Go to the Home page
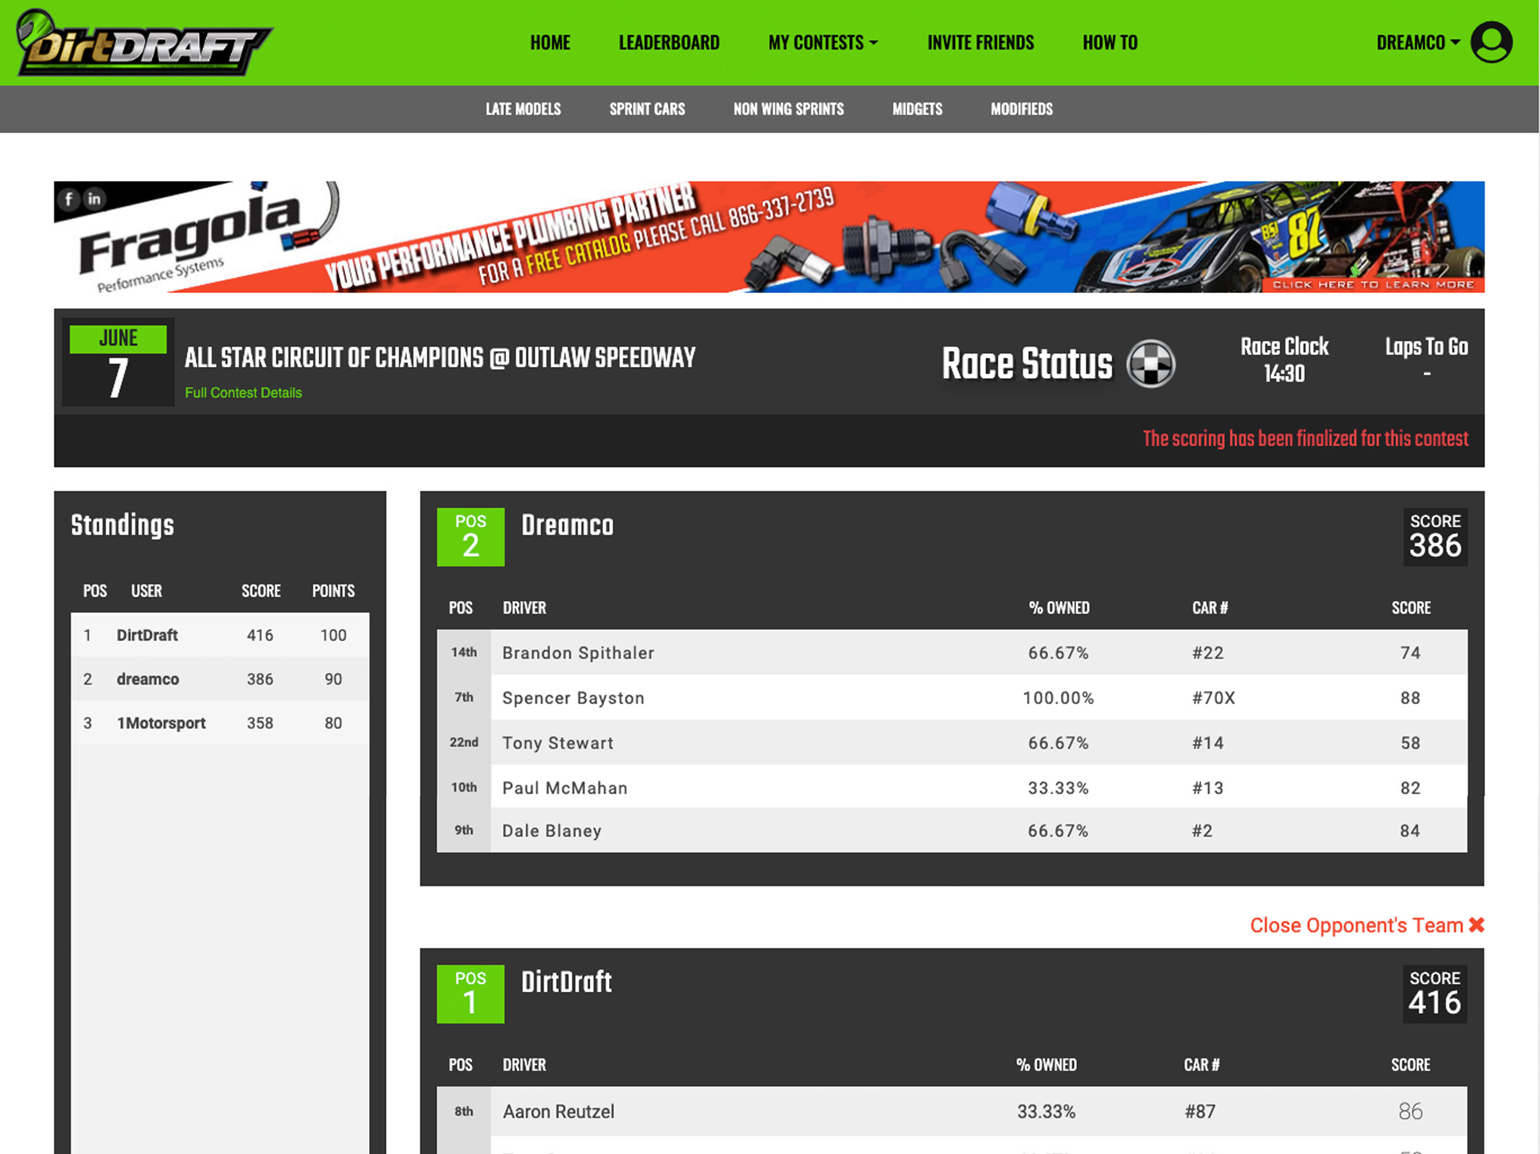 pos(550,42)
